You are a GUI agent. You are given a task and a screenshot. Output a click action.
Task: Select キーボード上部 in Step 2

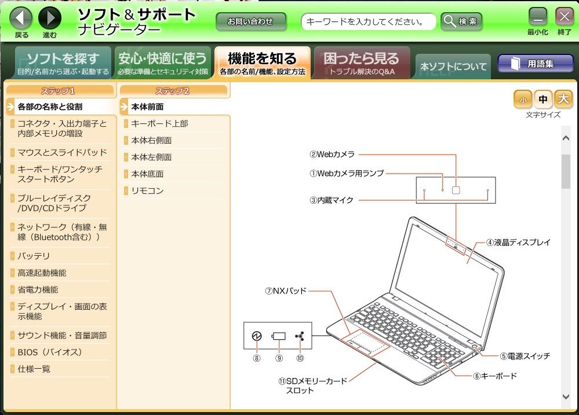[x=175, y=124]
